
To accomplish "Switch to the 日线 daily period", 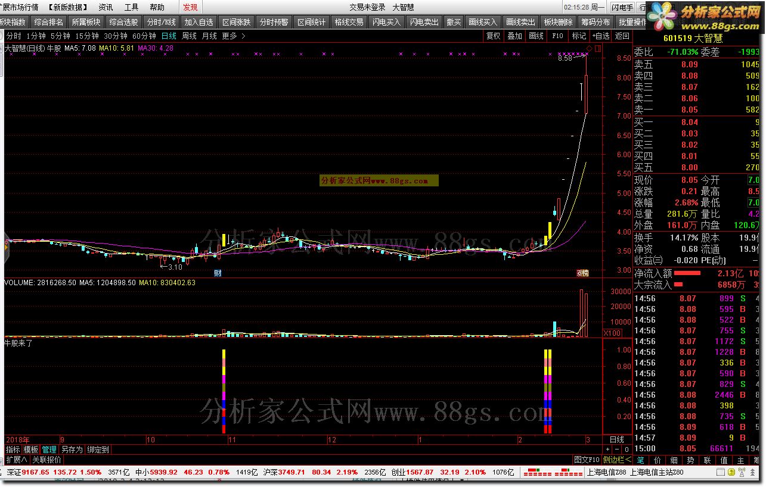I will [x=169, y=36].
